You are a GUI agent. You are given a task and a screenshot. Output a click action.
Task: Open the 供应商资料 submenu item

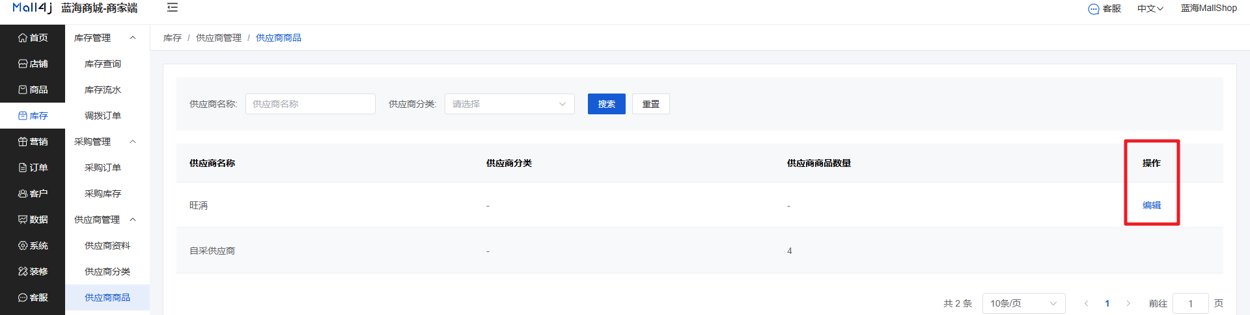click(x=107, y=246)
